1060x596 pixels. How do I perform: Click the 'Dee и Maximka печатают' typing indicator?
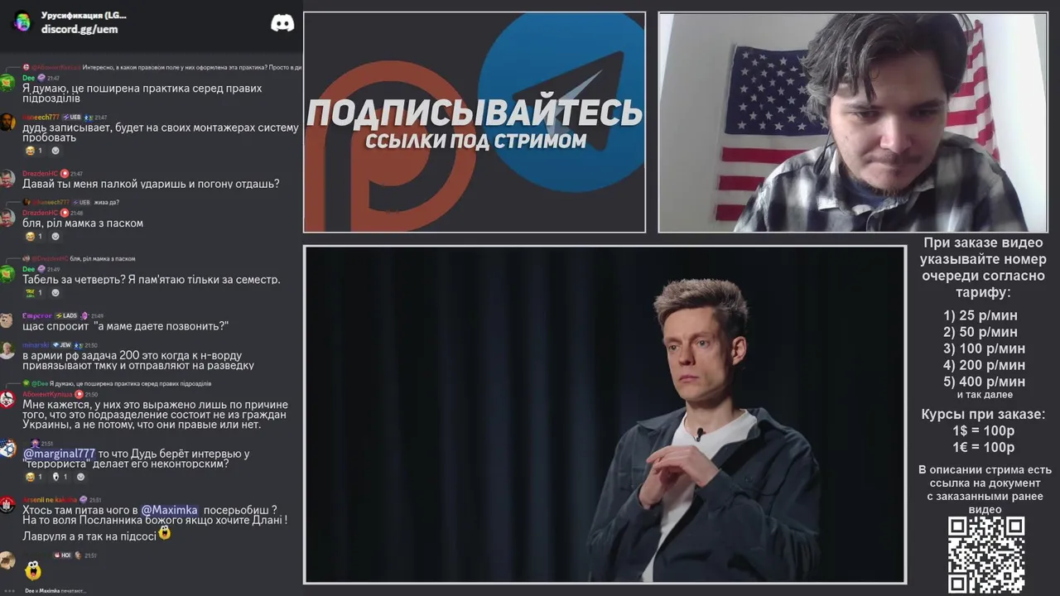click(55, 590)
